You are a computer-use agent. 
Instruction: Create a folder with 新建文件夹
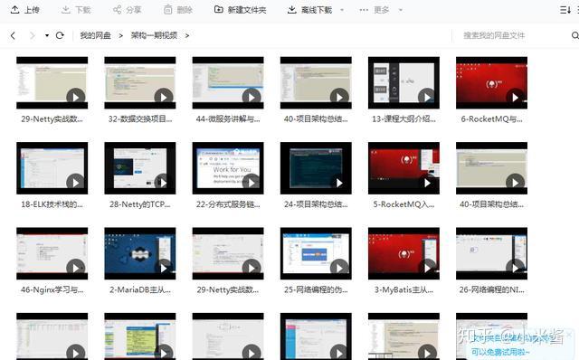tap(240, 10)
